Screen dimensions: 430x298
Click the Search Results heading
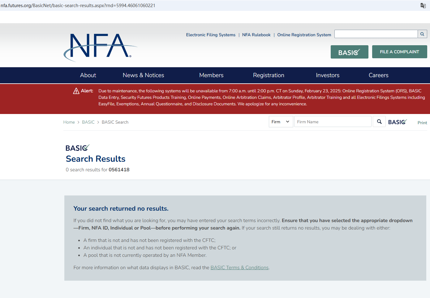point(96,159)
